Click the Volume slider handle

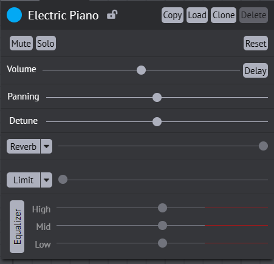(141, 70)
